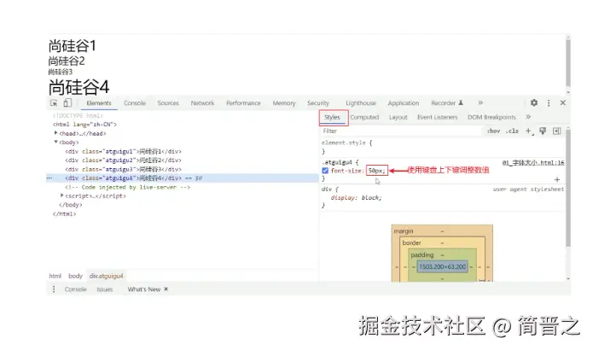
Task: Click the live-server comment node
Action: pyautogui.click(x=127, y=187)
